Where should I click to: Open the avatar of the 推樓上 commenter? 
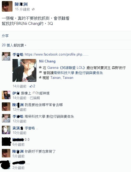point(6,95)
